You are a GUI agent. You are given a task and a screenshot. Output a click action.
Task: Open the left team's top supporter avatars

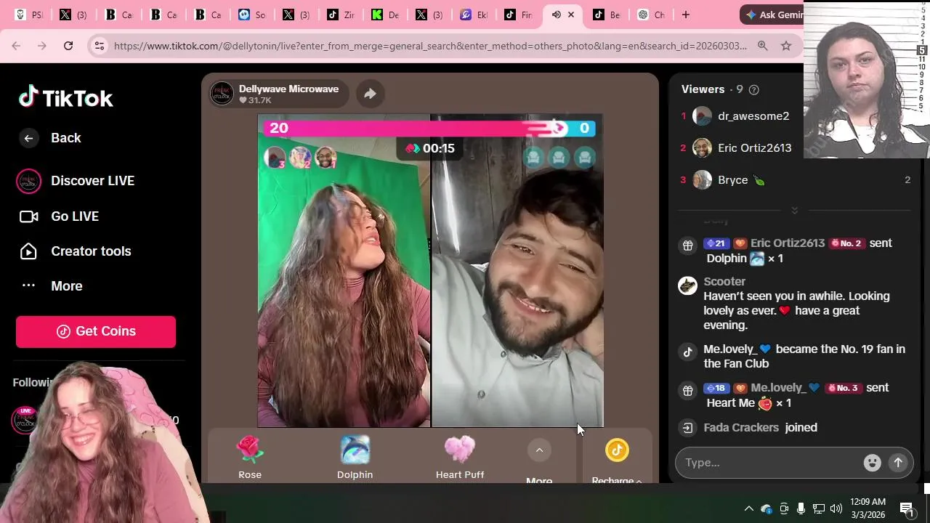point(300,158)
